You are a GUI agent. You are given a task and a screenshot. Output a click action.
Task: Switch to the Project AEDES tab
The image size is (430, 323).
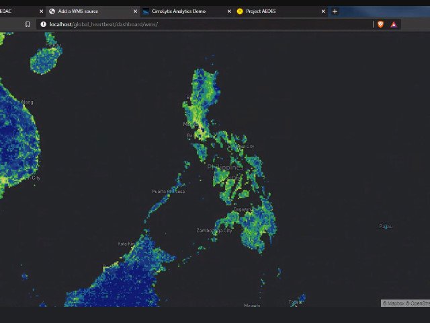click(281, 11)
